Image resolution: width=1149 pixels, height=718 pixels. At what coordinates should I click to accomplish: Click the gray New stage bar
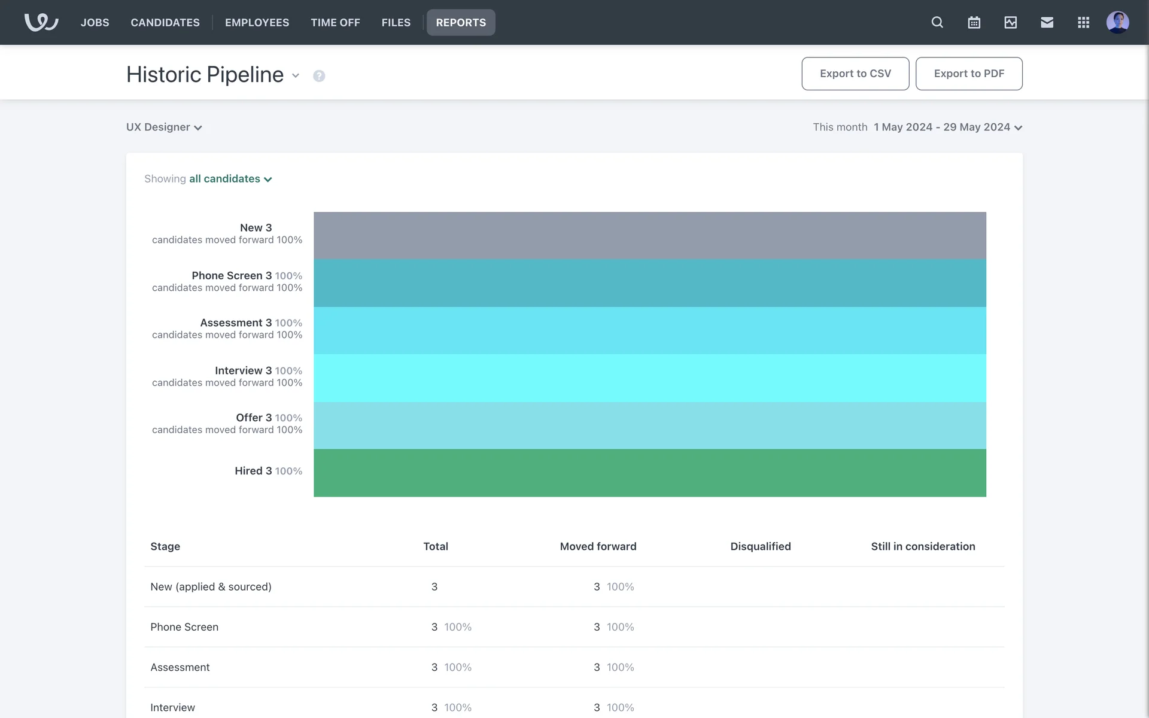pos(649,235)
